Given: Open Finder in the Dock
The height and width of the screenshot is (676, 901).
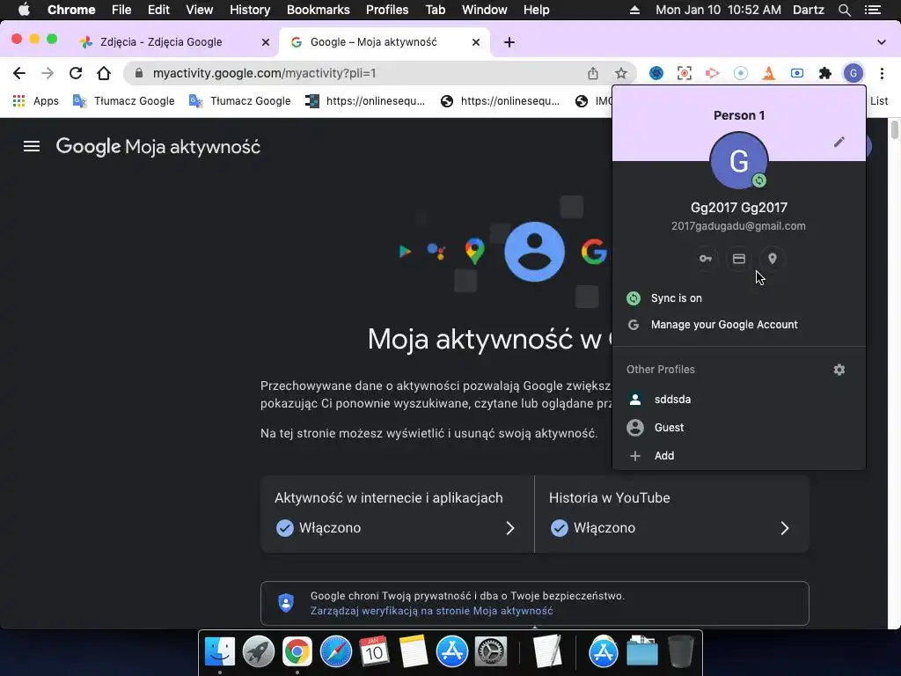Looking at the screenshot, I should (219, 652).
